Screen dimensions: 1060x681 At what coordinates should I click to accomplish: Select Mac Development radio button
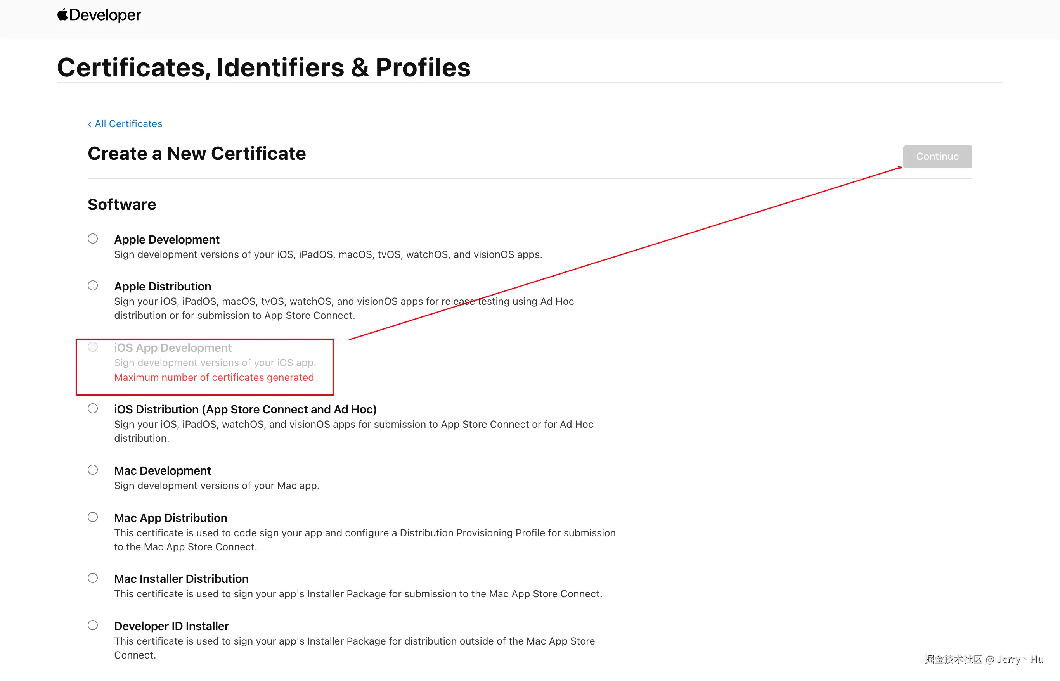pos(92,470)
